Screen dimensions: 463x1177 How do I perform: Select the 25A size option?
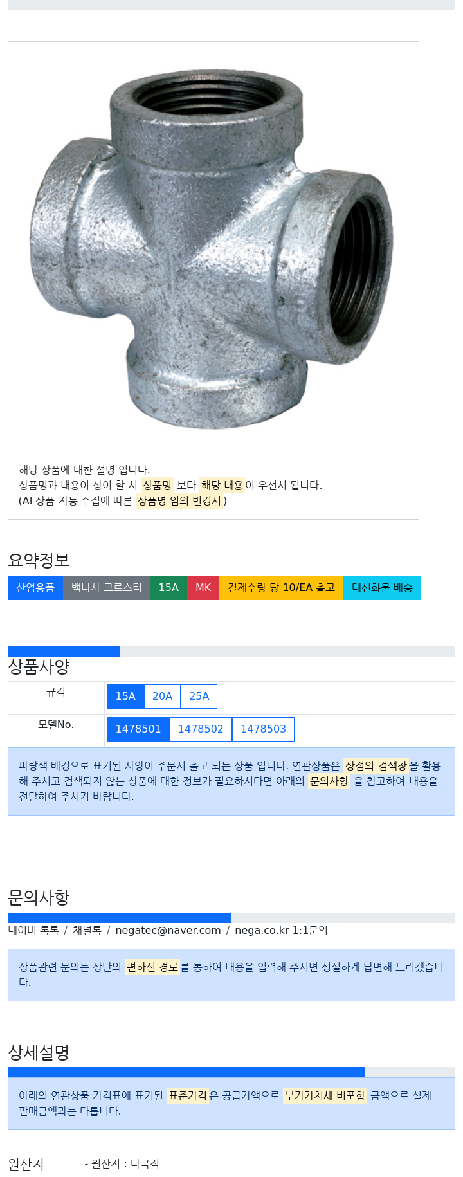[x=199, y=697]
